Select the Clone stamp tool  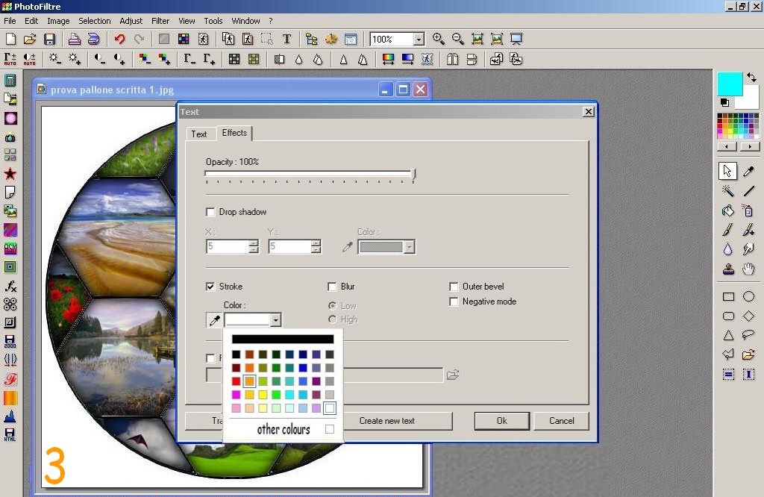[x=728, y=269]
